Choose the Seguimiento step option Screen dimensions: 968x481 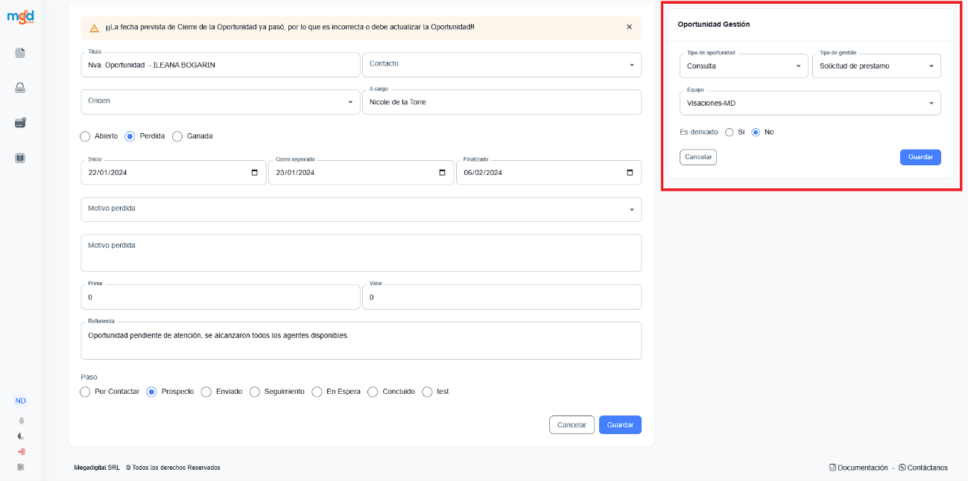pyautogui.click(x=255, y=392)
